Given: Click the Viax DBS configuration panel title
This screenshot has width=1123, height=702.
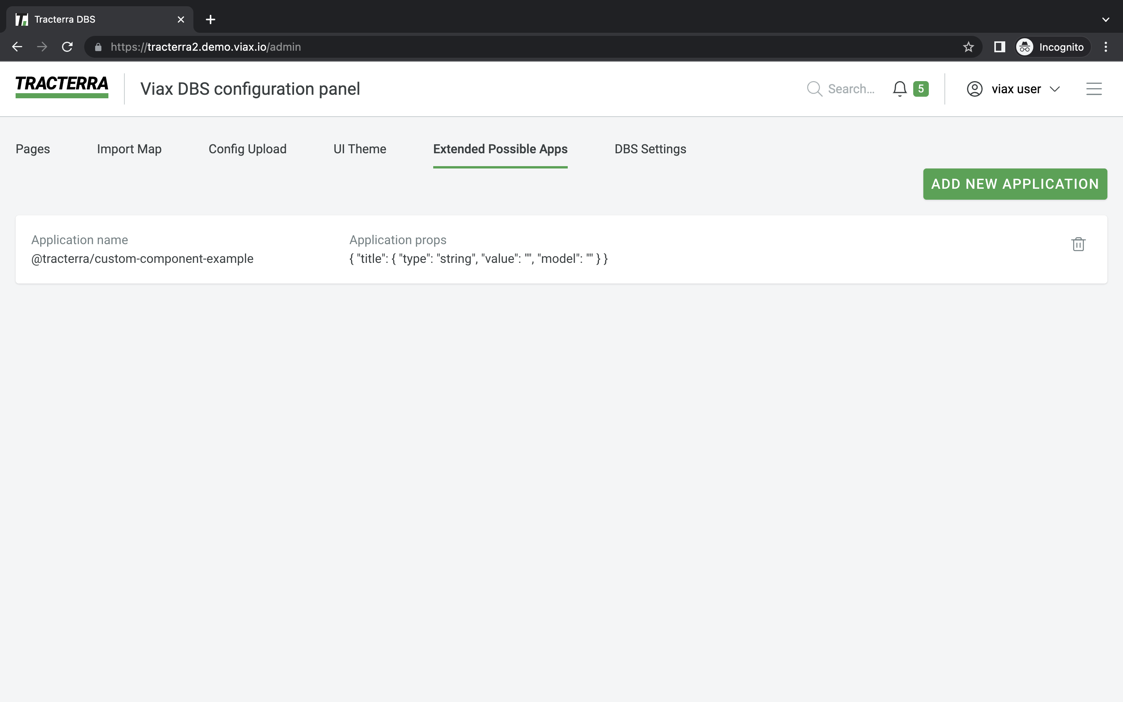Looking at the screenshot, I should coord(250,89).
